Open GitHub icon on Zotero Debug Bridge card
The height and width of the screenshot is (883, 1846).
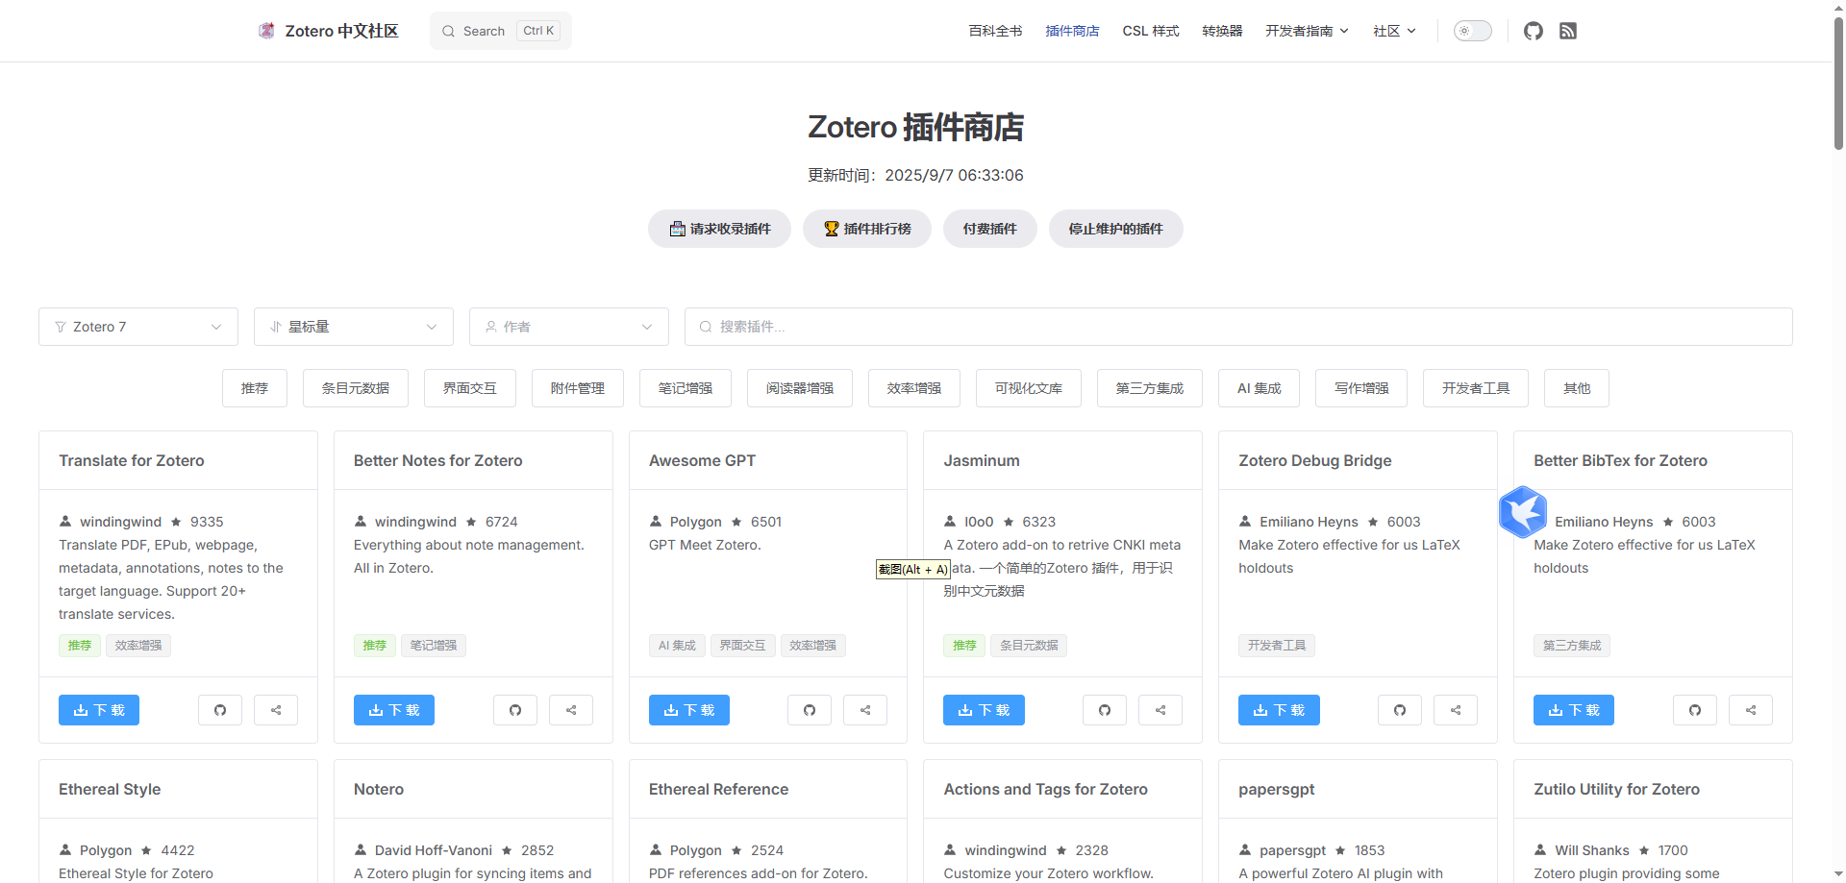tap(1400, 710)
